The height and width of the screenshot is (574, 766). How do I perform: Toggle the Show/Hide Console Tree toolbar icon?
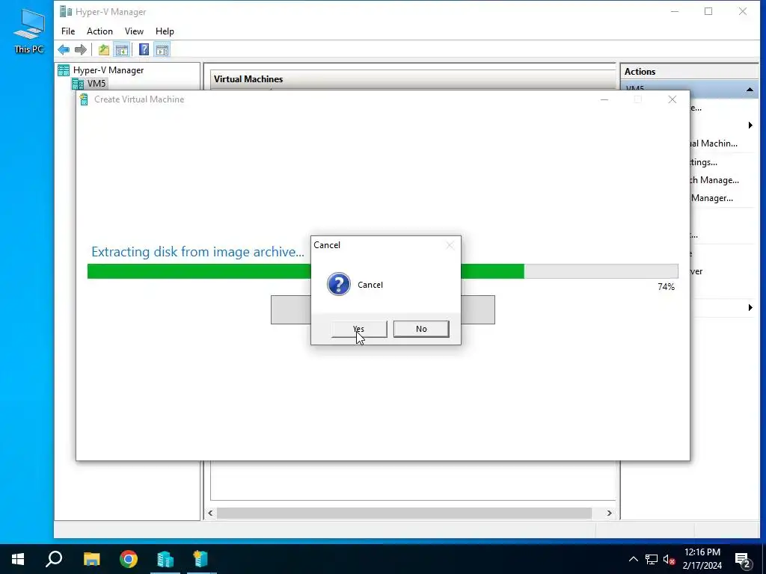[x=122, y=49]
